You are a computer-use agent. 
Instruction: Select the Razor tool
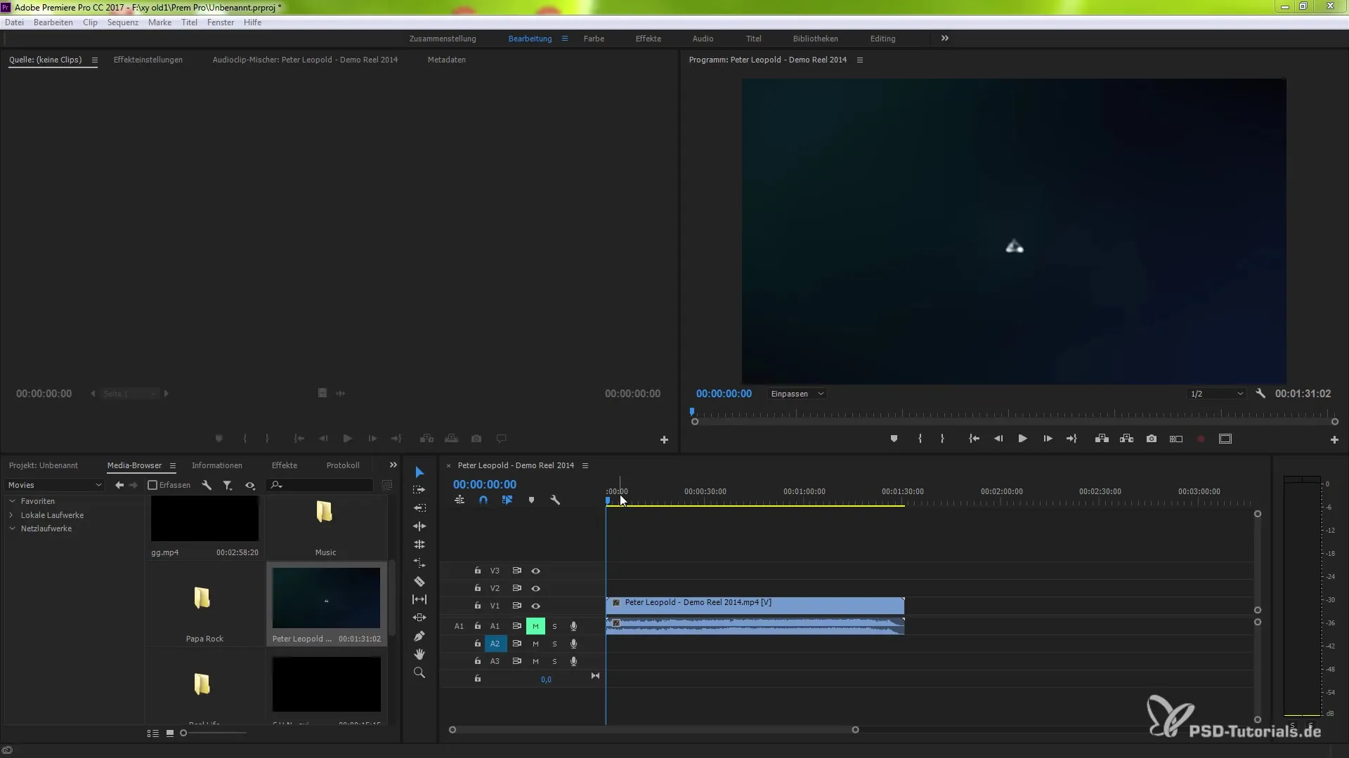click(419, 581)
